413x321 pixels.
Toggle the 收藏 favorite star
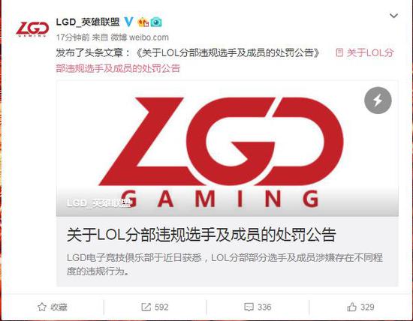point(53,307)
